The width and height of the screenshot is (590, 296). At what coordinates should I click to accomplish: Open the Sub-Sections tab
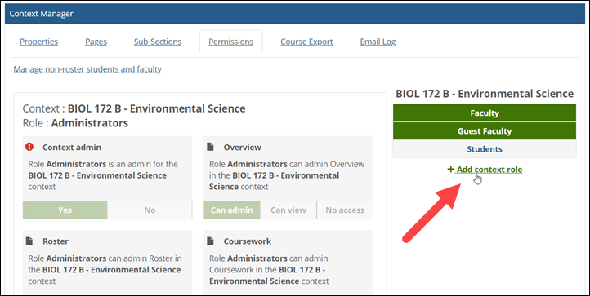[x=158, y=42]
